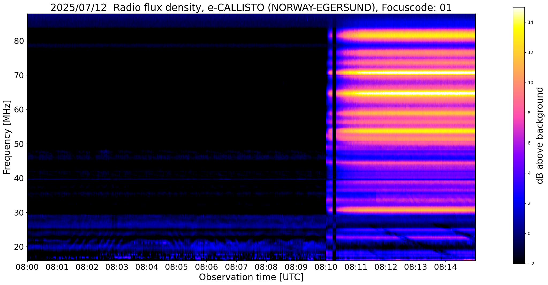548x285 pixels.
Task: Click the 08:03 time tick label
Action: pos(117,267)
